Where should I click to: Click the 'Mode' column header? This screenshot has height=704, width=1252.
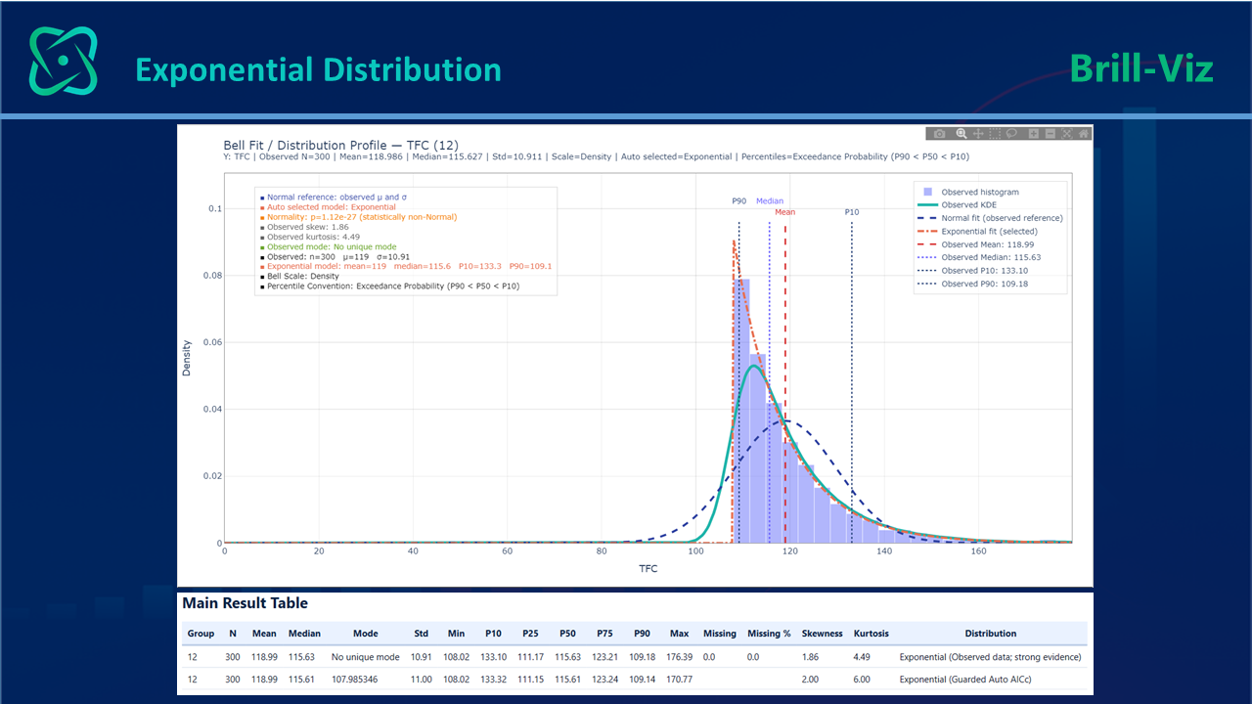[365, 634]
